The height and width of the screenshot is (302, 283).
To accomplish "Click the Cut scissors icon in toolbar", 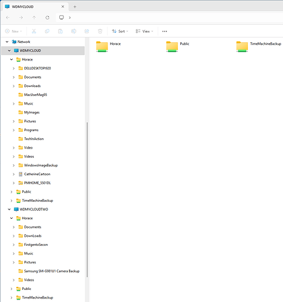I will point(34,31).
